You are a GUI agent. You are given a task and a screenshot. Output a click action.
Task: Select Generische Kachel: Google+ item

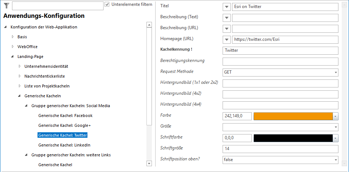[x=64, y=125]
